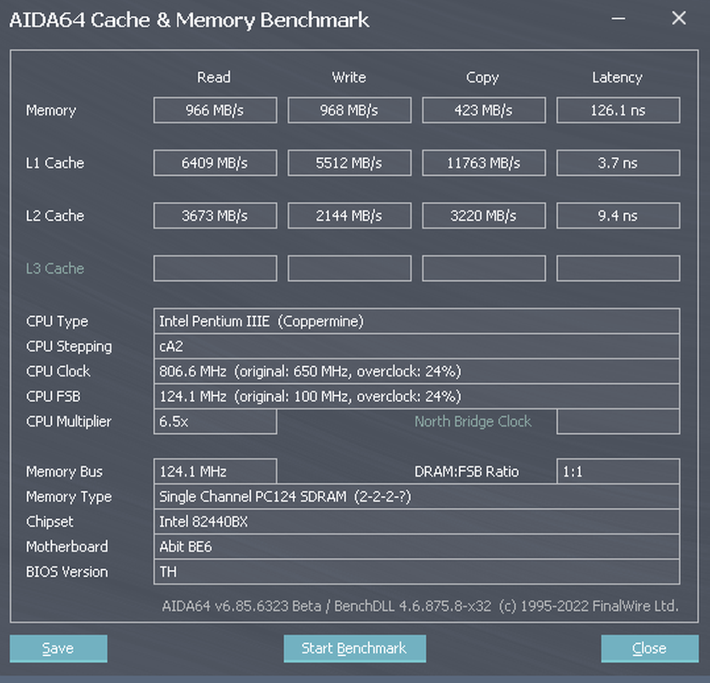Image resolution: width=710 pixels, height=683 pixels.
Task: Minimize the AIDA64 benchmark window
Action: pyautogui.click(x=618, y=18)
